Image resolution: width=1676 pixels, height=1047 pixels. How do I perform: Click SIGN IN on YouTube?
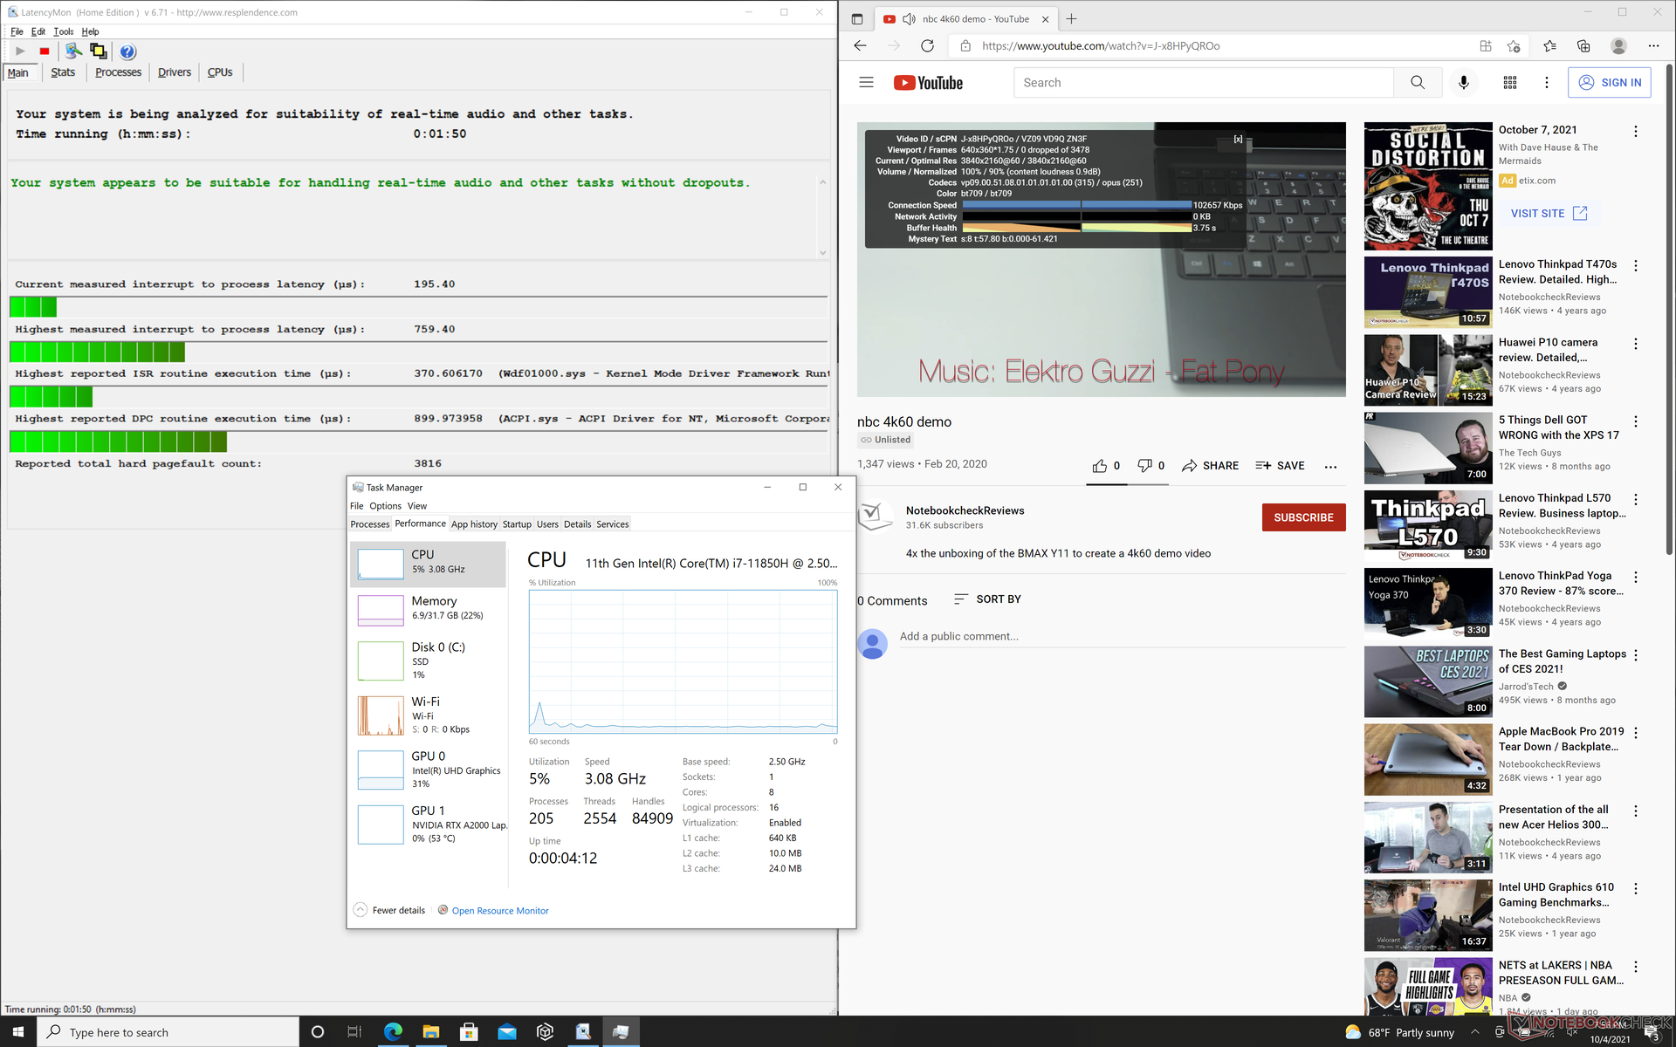click(x=1610, y=82)
